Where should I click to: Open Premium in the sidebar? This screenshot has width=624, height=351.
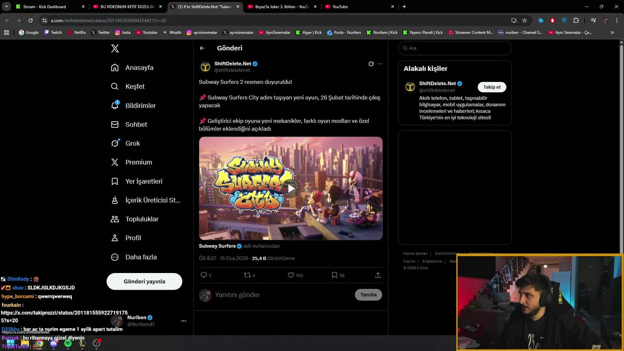[132, 162]
